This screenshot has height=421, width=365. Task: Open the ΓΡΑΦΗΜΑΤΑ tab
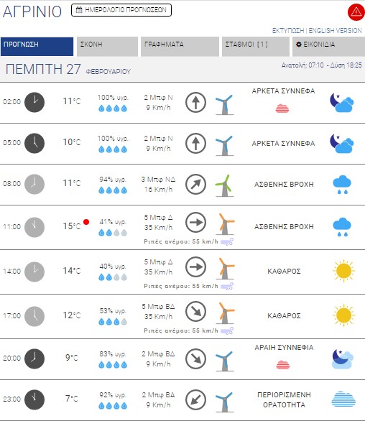point(180,47)
